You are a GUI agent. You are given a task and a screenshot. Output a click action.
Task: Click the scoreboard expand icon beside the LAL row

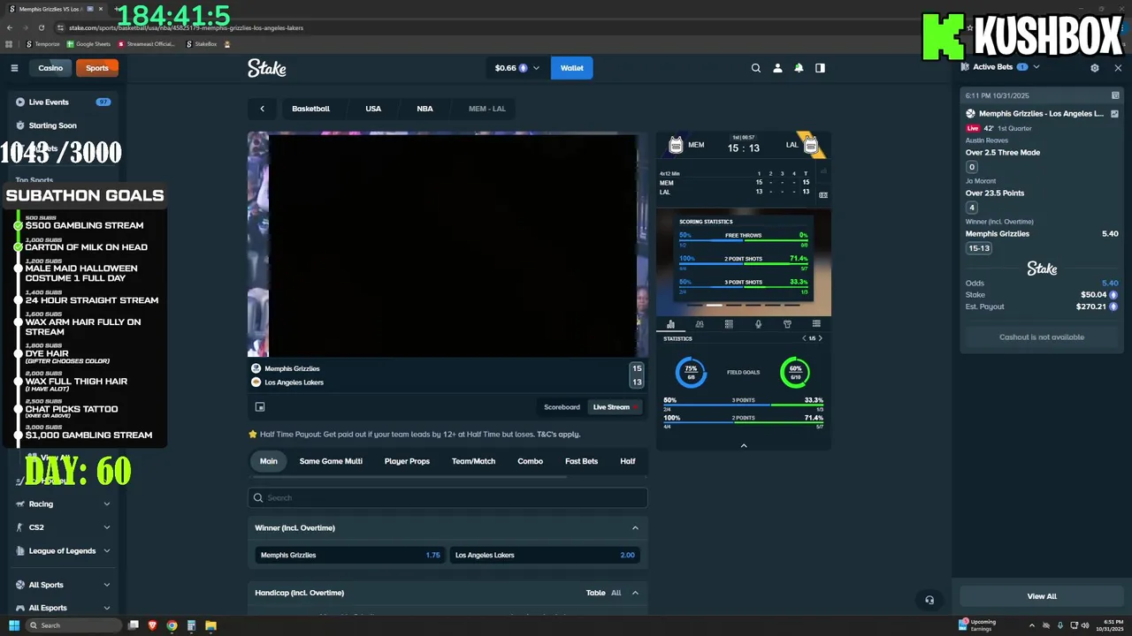point(823,194)
